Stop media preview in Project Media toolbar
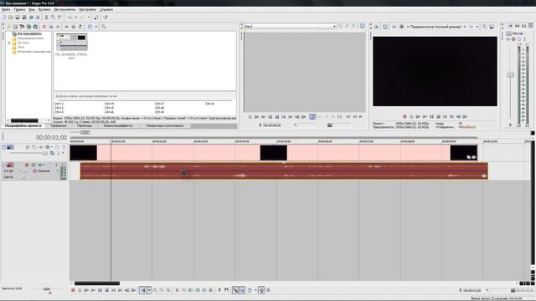This screenshot has height=301, width=536. point(73,27)
